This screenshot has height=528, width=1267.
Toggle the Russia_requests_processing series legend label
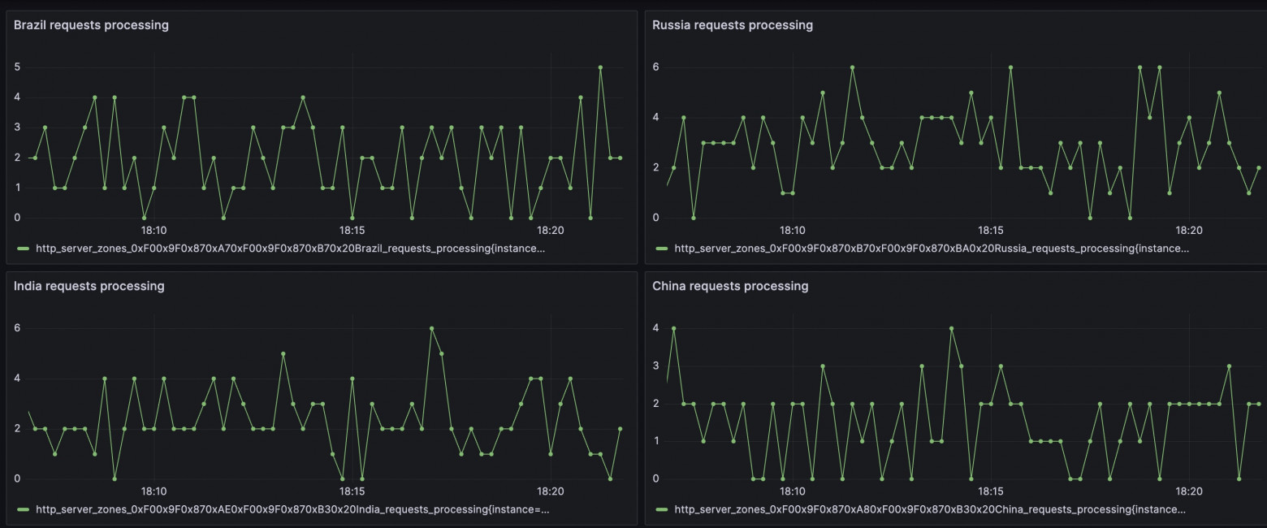(931, 249)
